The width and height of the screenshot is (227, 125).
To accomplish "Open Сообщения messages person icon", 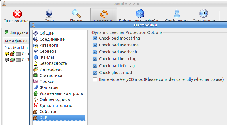I will pyautogui.click(x=177, y=14).
